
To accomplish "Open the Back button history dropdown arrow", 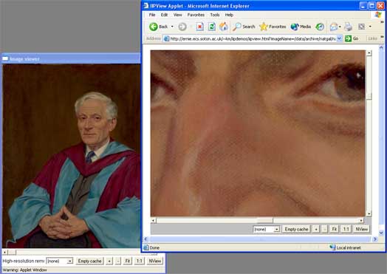I will (x=172, y=27).
